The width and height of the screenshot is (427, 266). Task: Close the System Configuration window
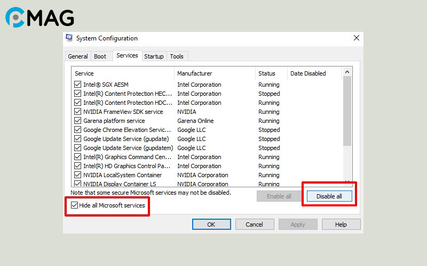click(356, 38)
